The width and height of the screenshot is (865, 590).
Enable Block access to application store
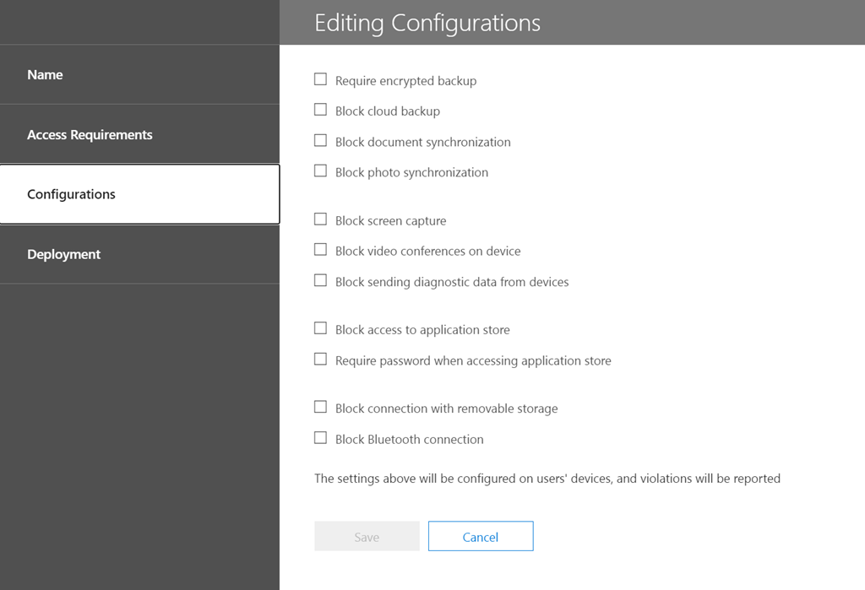click(320, 328)
